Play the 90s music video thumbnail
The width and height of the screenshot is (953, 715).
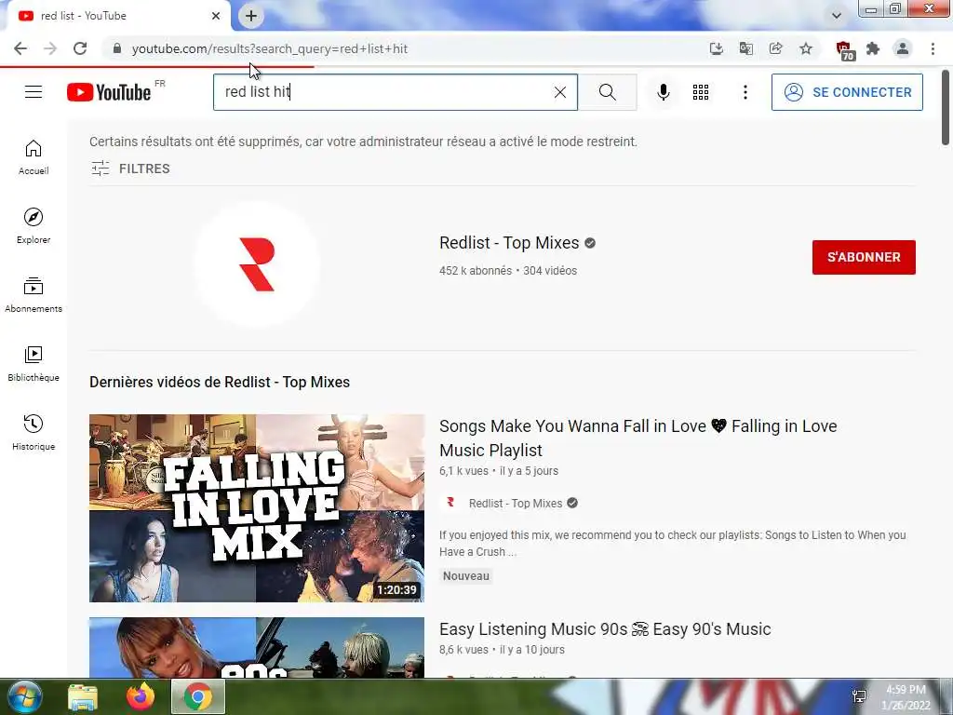tap(257, 648)
